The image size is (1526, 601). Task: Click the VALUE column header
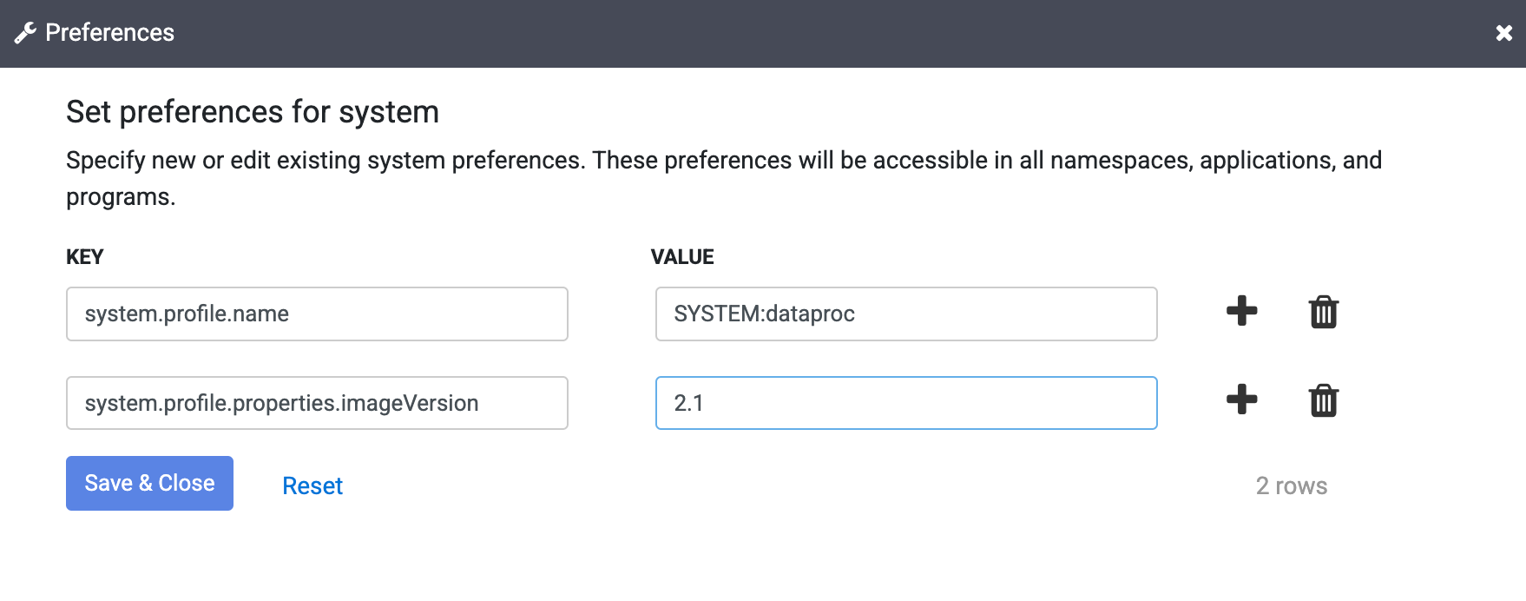682,256
